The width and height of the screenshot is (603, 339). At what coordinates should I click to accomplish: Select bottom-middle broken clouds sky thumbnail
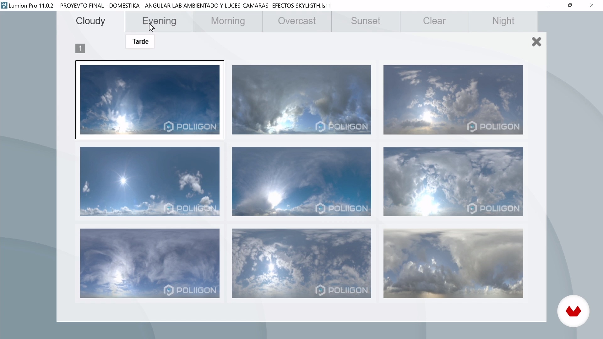tap(301, 263)
